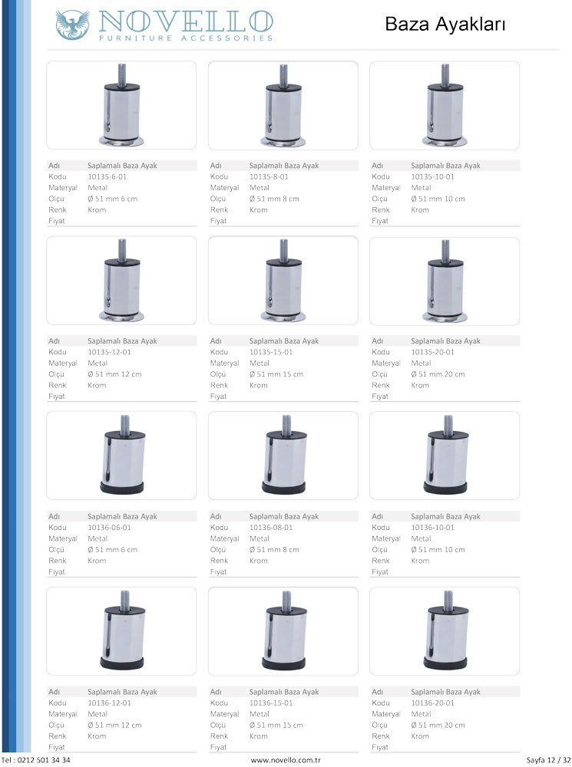The height and width of the screenshot is (767, 572).
Task: Click the Sayfa 12 / 32 page indicator
Action: [547, 759]
